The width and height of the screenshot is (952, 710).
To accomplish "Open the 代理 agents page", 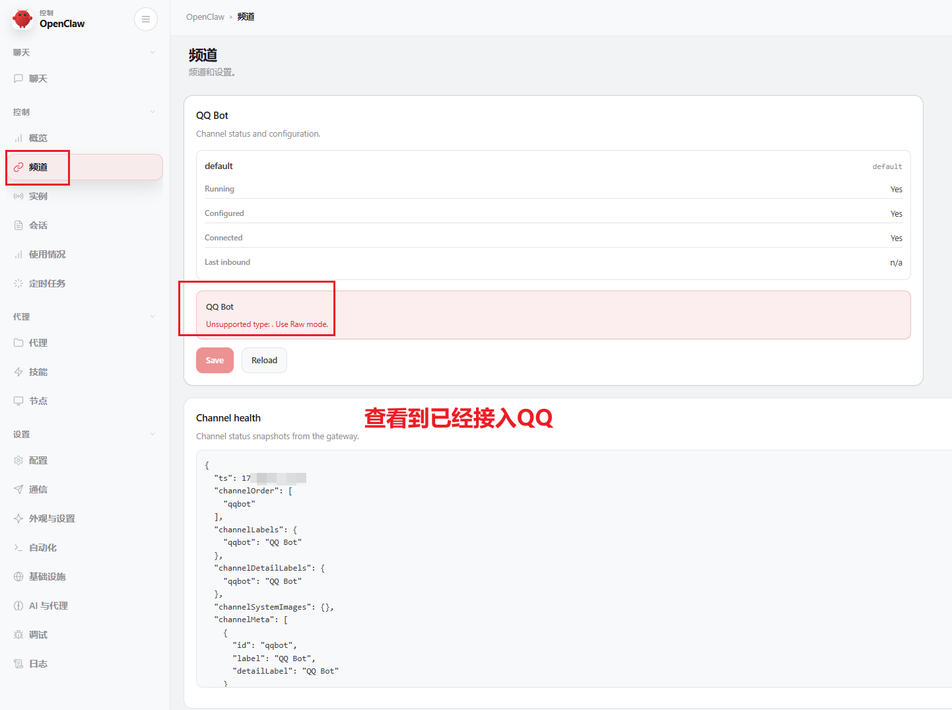I will click(85, 343).
